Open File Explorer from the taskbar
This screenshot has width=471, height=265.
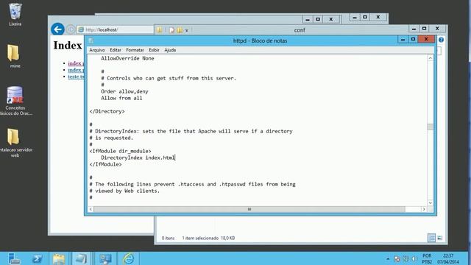point(59,258)
